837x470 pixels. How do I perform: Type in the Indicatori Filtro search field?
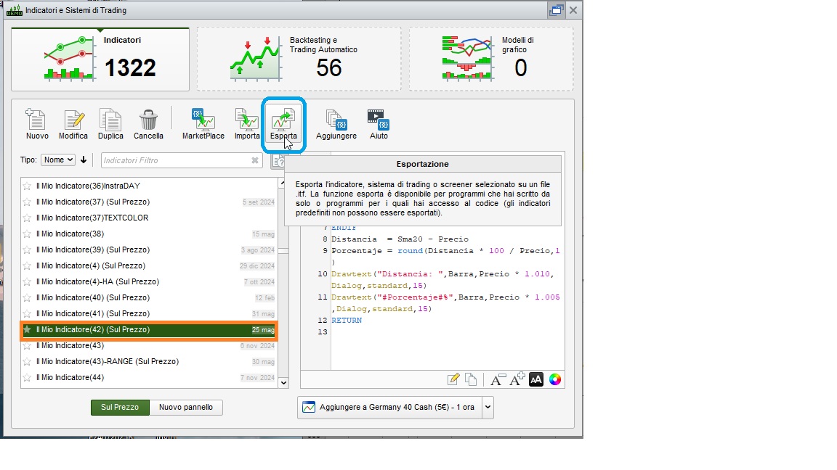(x=174, y=160)
